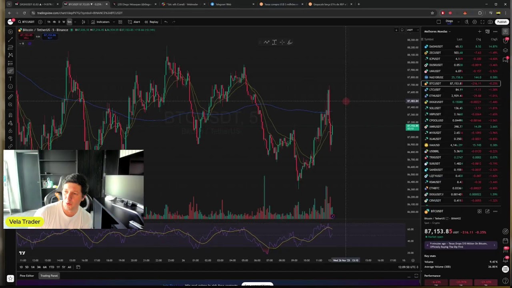Select the 5m timeframe button
512x288 pixels.
(69, 22)
